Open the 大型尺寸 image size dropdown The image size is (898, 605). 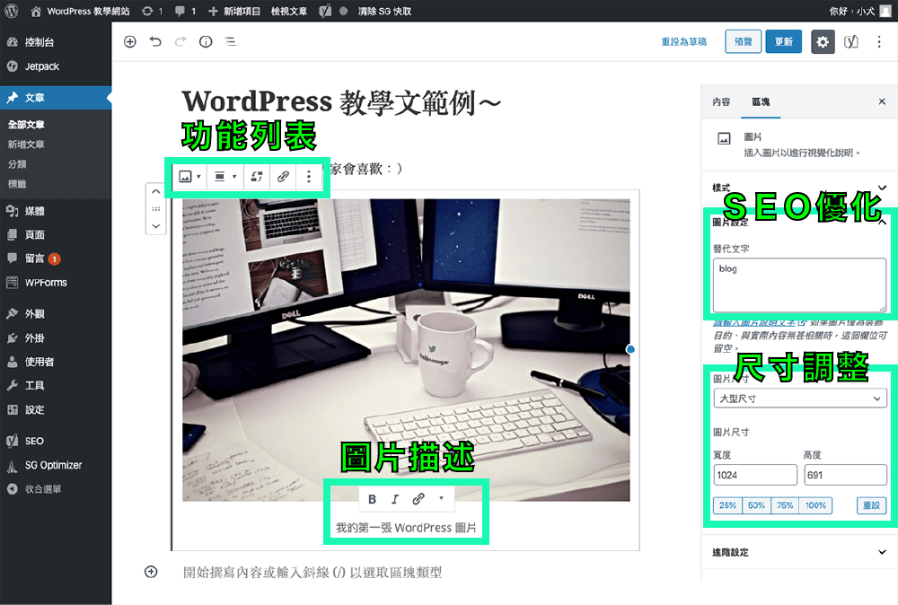800,399
